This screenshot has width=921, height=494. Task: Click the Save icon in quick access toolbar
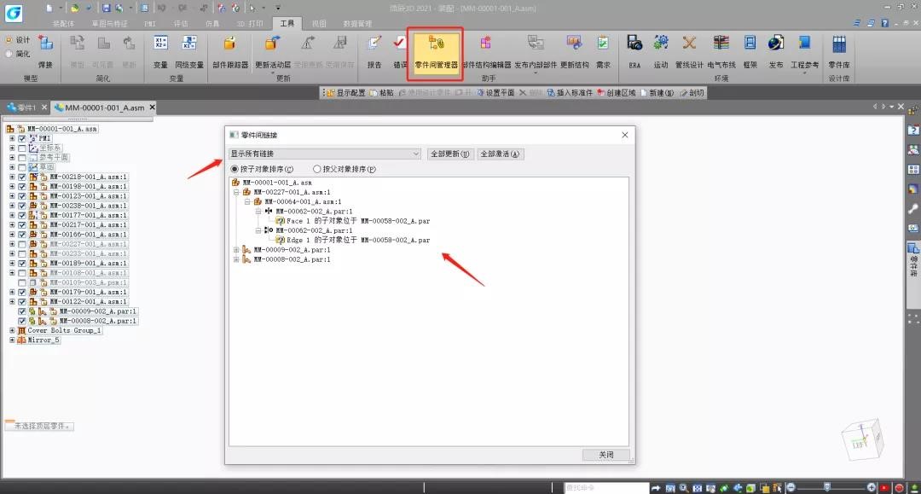tap(107, 9)
